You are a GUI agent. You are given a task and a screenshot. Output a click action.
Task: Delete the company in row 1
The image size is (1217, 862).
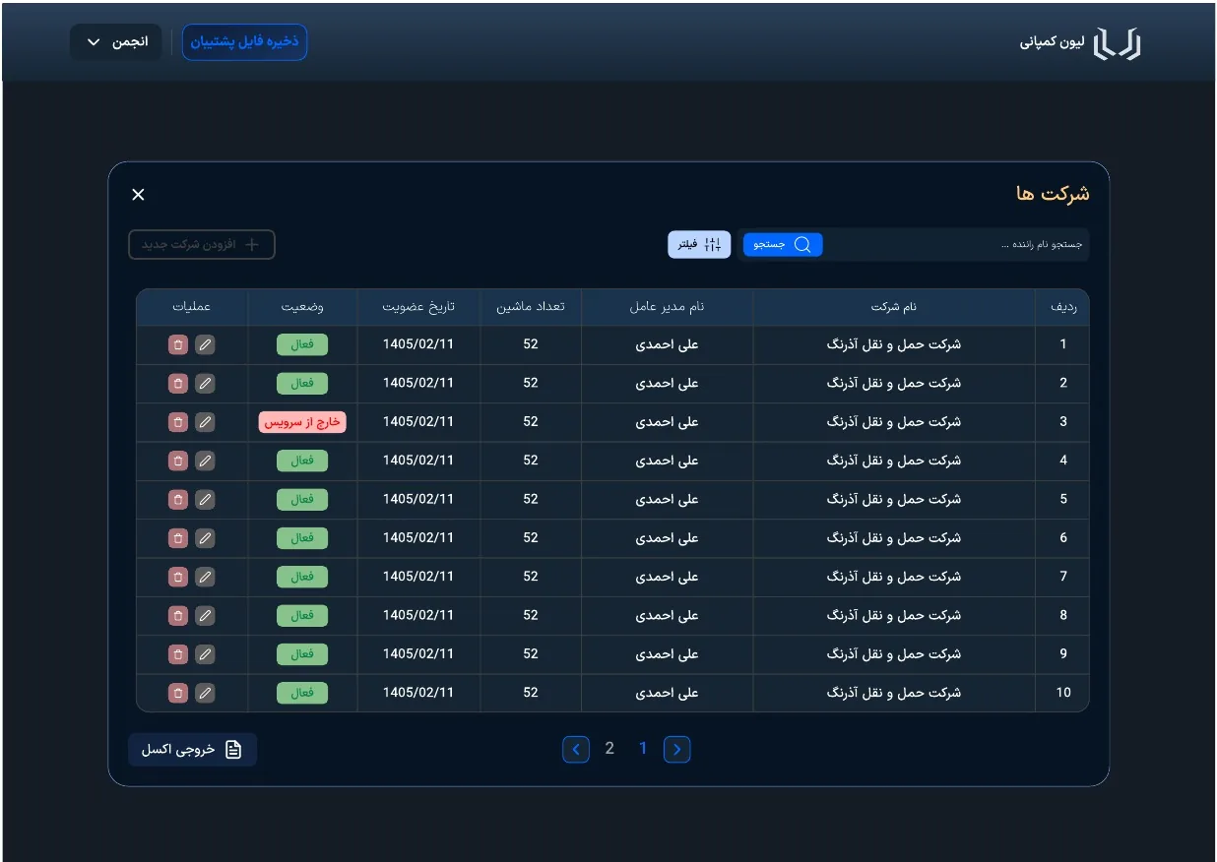177,344
